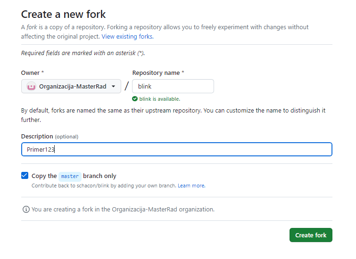Screen dimensions: 356x259
Task: Click inside the Description field with Primer123
Action: [x=177, y=149]
